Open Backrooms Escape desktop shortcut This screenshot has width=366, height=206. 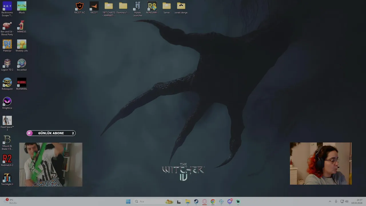tap(7, 9)
